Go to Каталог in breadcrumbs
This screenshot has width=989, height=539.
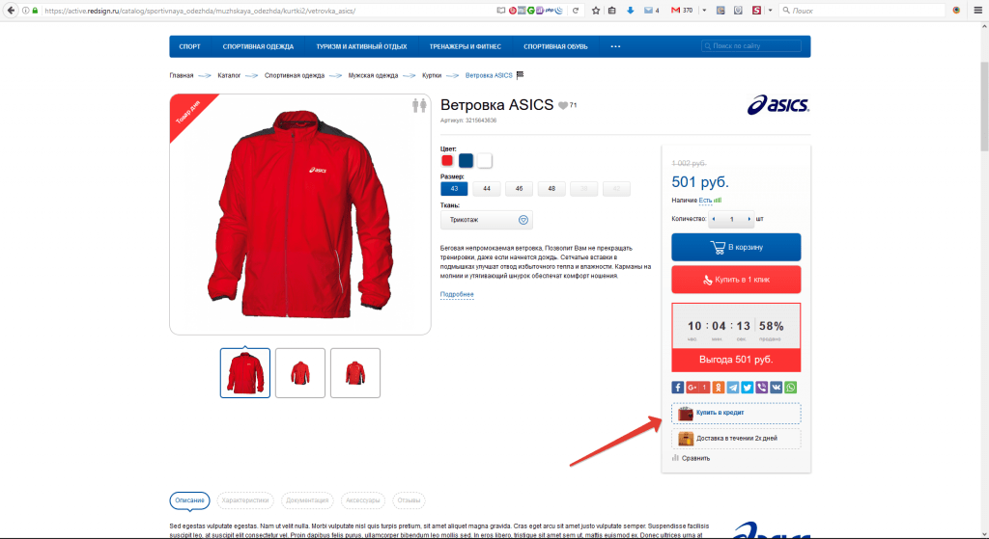coord(229,75)
